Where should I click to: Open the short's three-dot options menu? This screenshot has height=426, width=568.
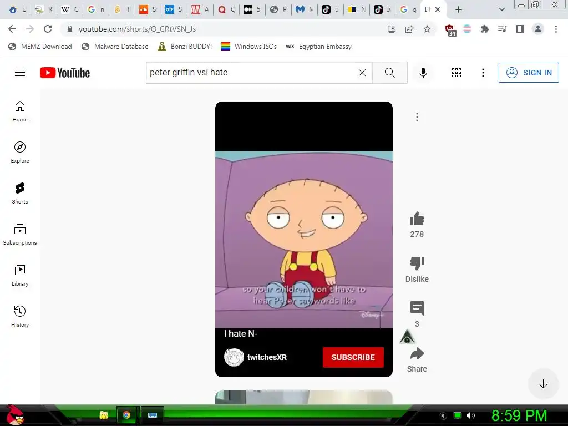point(417,117)
